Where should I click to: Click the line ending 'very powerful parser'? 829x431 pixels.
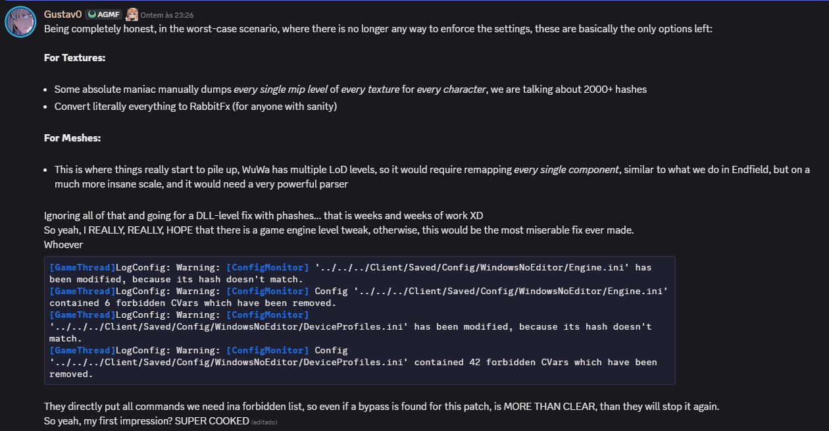click(x=201, y=184)
